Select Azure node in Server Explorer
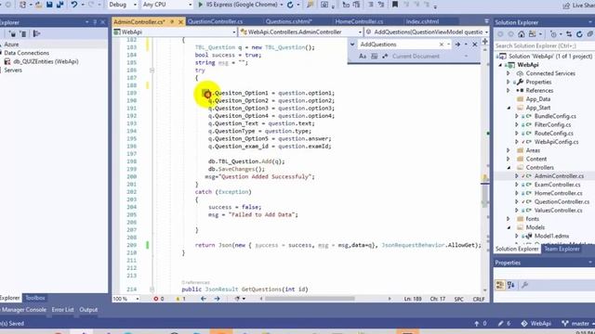 tap(11, 45)
